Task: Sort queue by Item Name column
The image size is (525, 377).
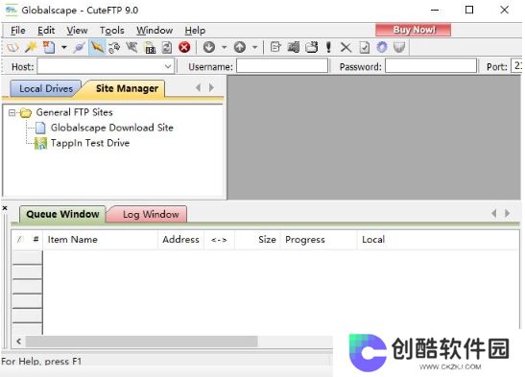Action: (101, 240)
